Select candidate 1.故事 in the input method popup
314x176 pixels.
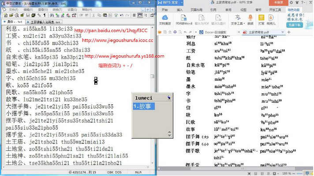(x=144, y=106)
